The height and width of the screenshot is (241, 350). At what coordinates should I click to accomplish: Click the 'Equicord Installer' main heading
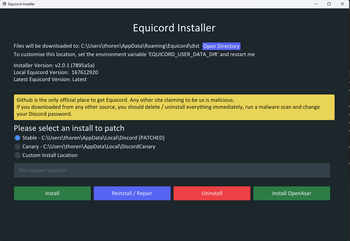click(174, 28)
